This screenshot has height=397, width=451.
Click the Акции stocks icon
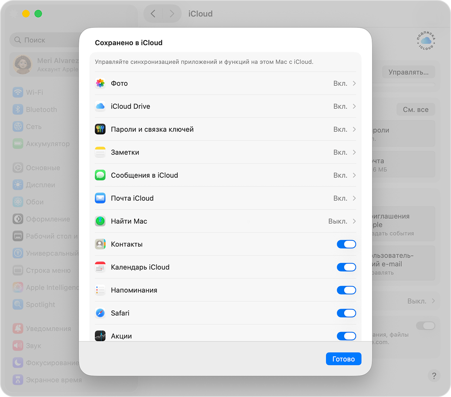(x=100, y=336)
